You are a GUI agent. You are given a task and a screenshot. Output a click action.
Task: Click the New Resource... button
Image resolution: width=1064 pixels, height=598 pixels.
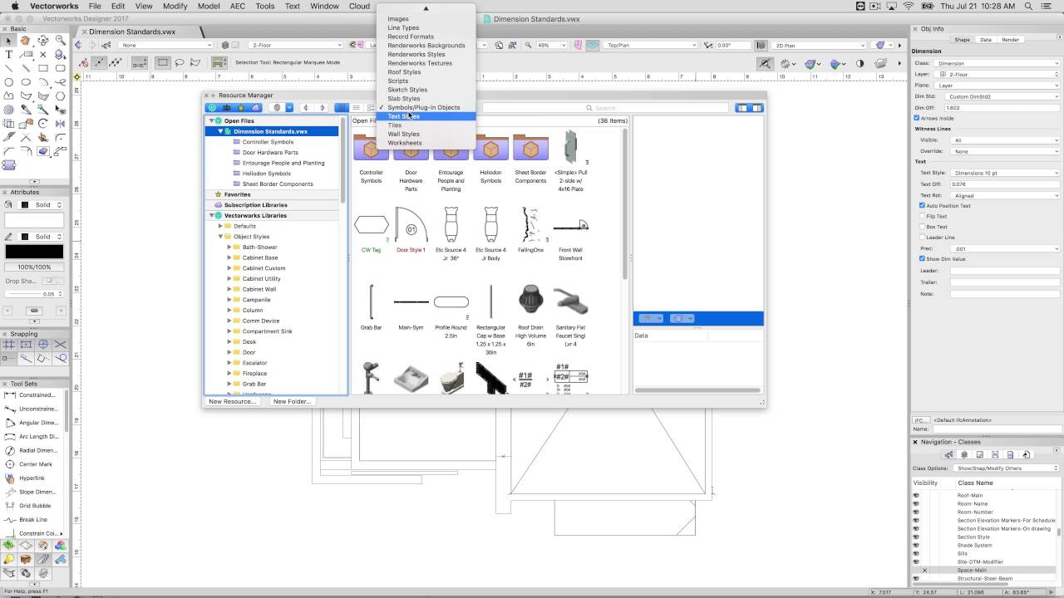(232, 401)
